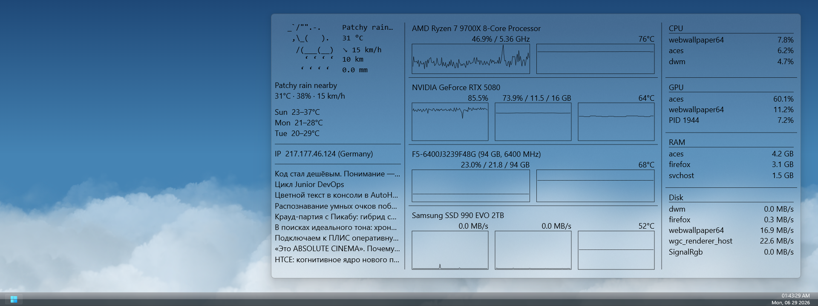This screenshot has width=818, height=306.
Task: Click the "NVIDIA GeForce RTX 5080" title
Action: (x=456, y=88)
